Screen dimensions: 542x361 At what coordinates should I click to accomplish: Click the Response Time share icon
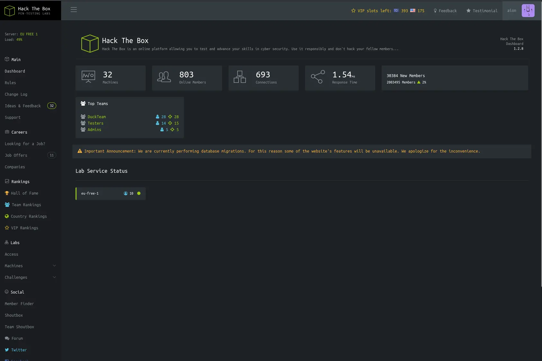[318, 77]
